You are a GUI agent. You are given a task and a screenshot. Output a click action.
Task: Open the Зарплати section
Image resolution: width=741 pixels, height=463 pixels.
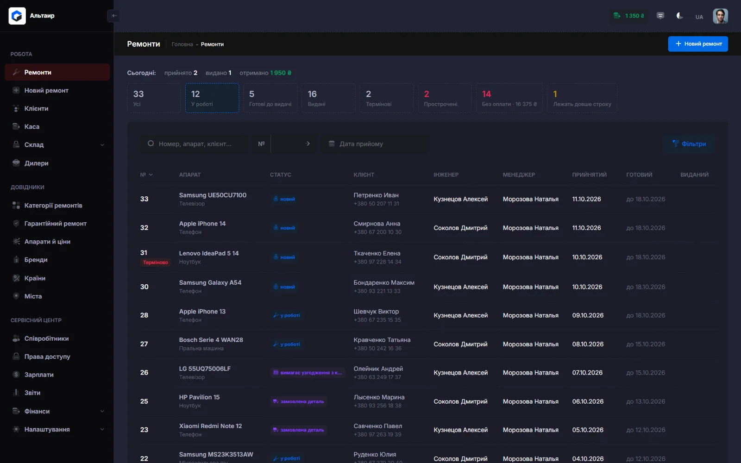pyautogui.click(x=57, y=375)
